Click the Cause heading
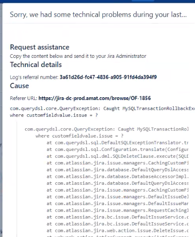This screenshot has height=237, width=195. click(x=19, y=86)
